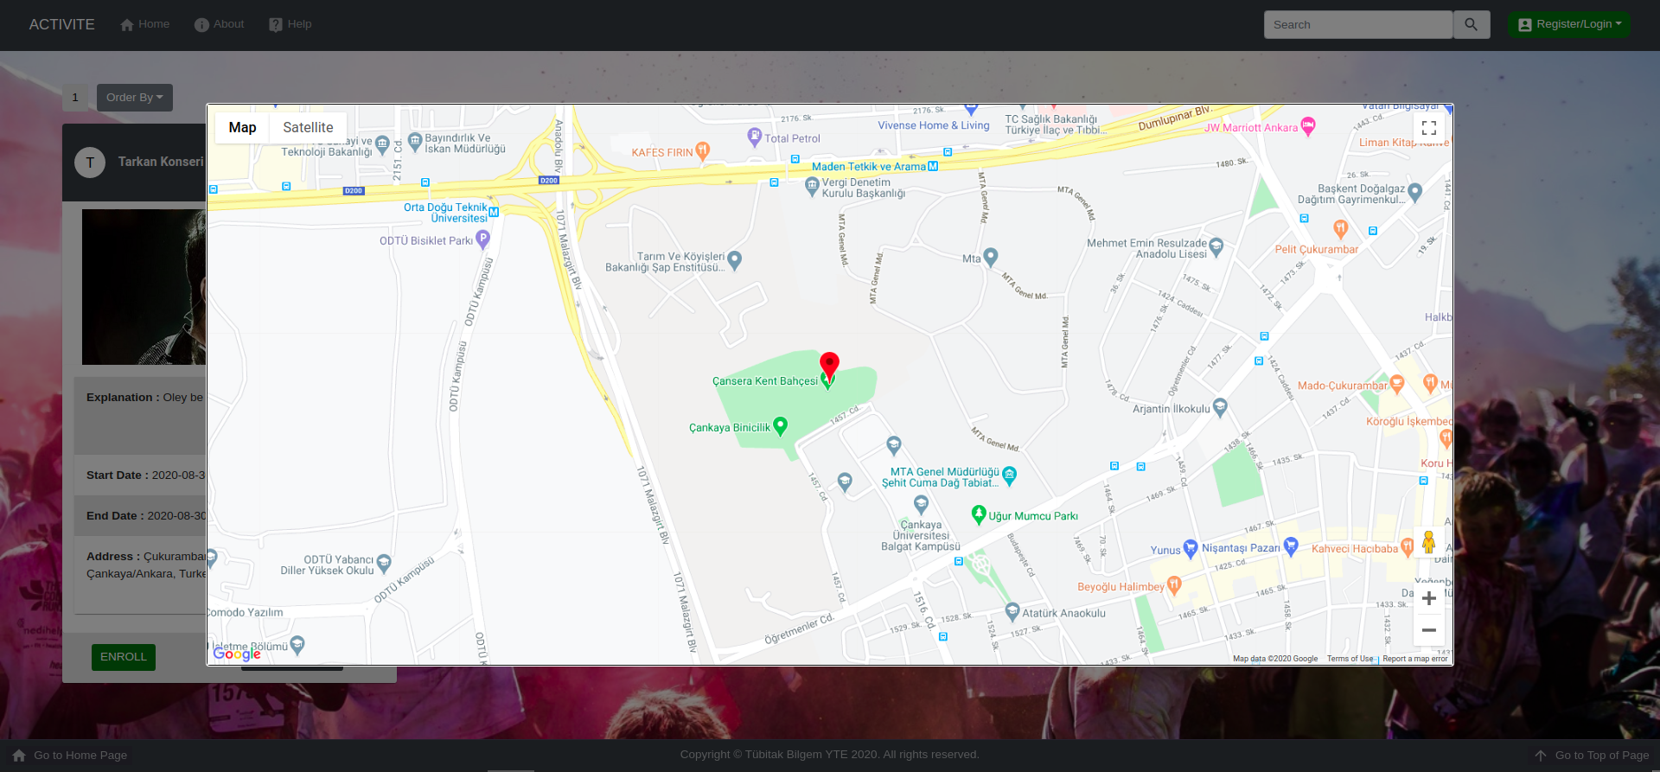This screenshot has height=772, width=1660.
Task: Click into the Search input field
Action: point(1358,24)
